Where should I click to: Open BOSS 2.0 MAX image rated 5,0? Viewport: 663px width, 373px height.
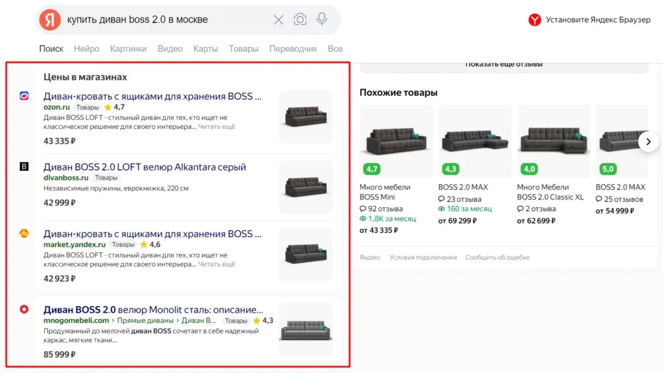[x=622, y=141]
